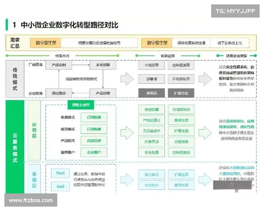Select the 部署慢 box
Screen dimensions: 264x211
tap(151, 79)
